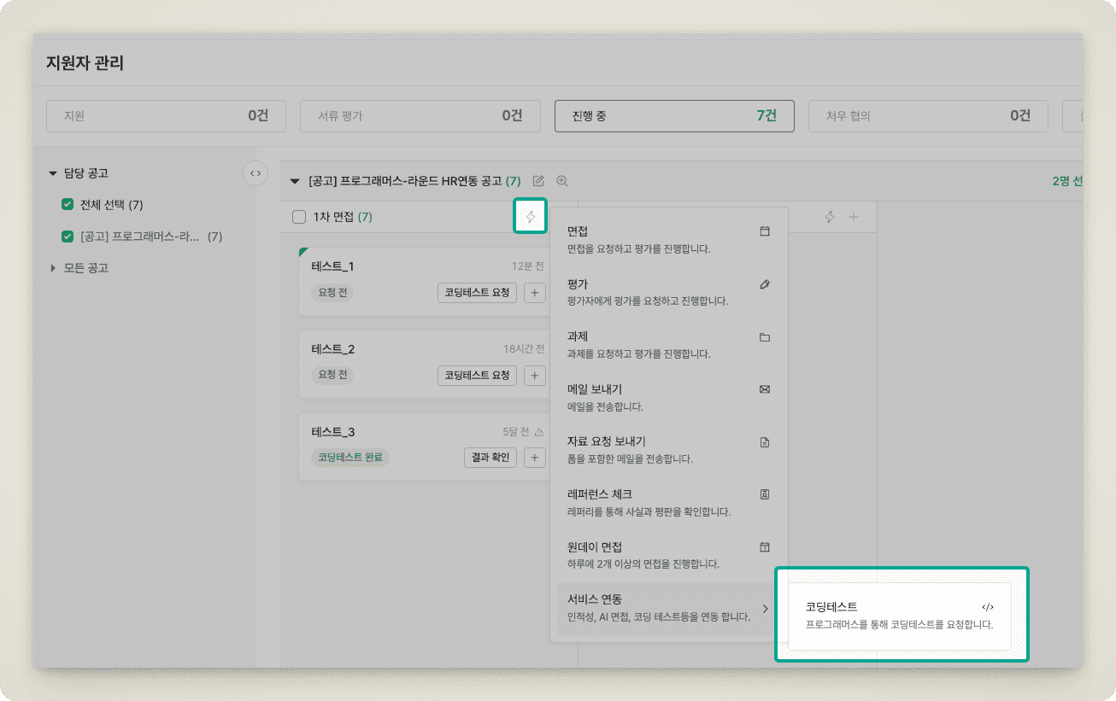
Task: Open the 진행 중 7건 status filter
Action: (674, 116)
